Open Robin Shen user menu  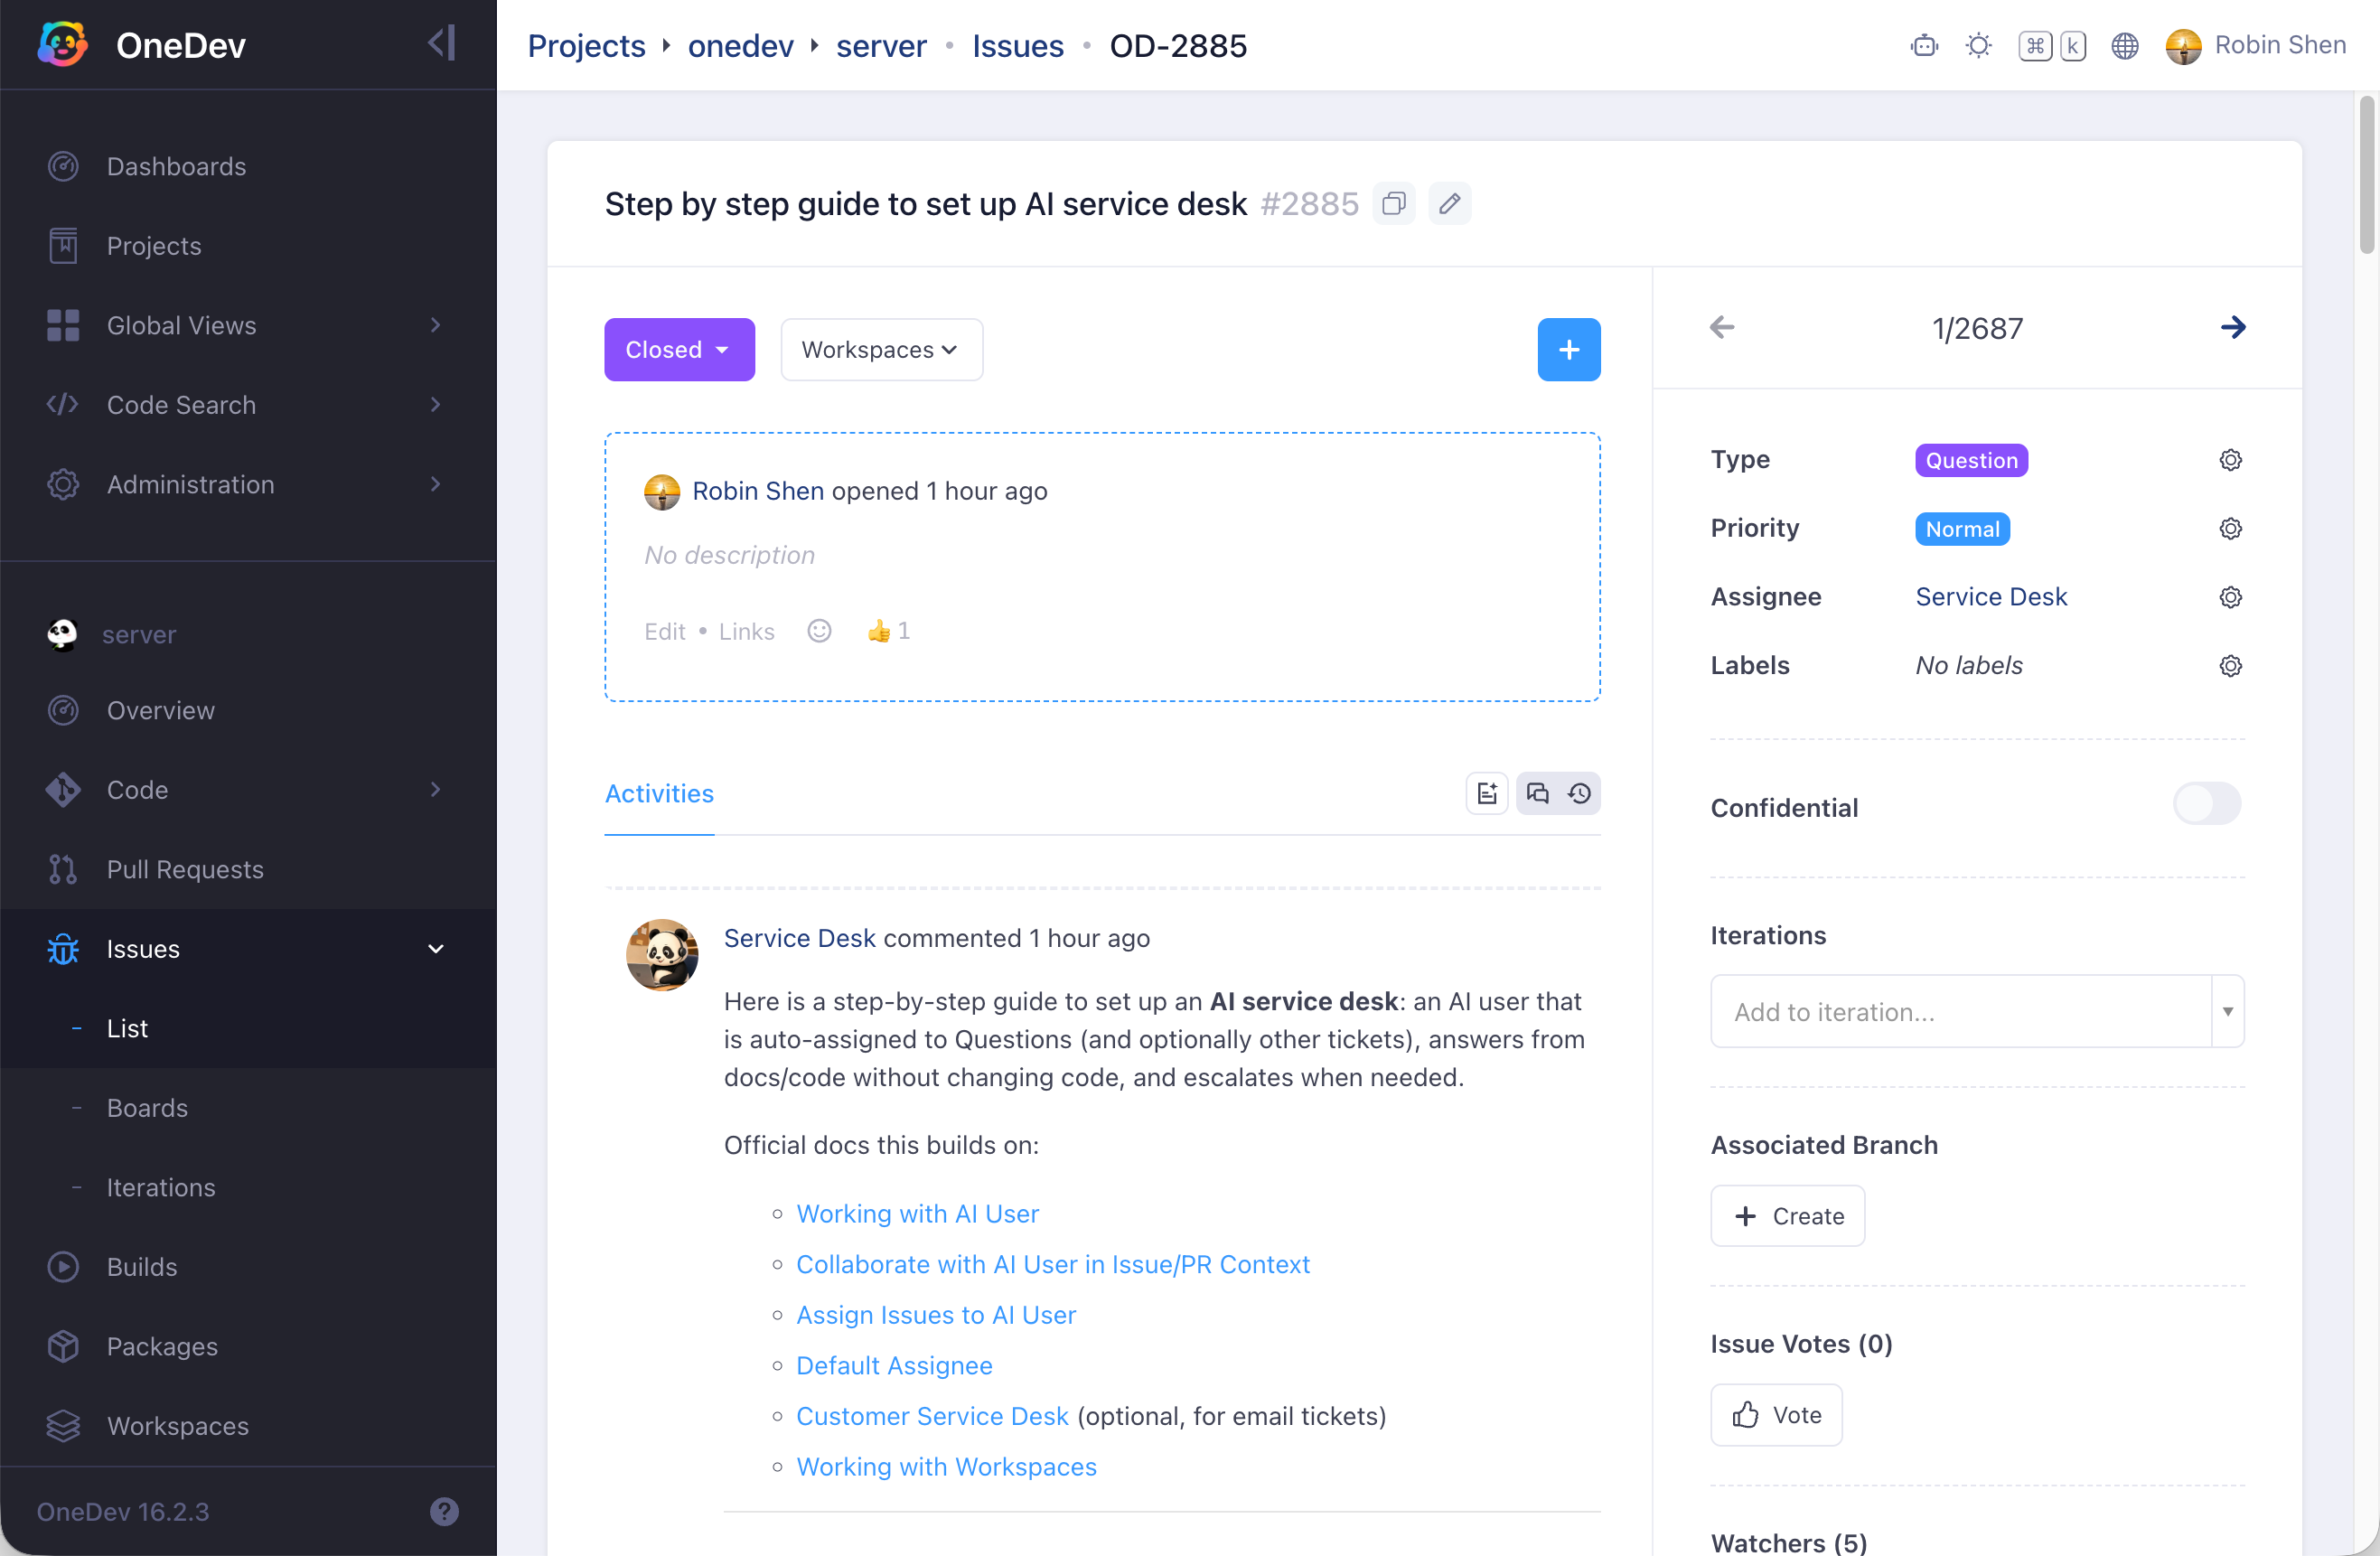(x=2255, y=46)
